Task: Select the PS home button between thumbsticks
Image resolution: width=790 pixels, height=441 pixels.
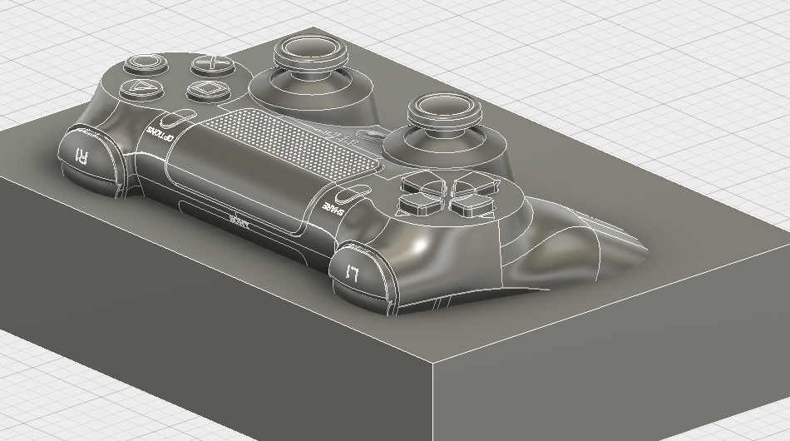Action: (372, 134)
